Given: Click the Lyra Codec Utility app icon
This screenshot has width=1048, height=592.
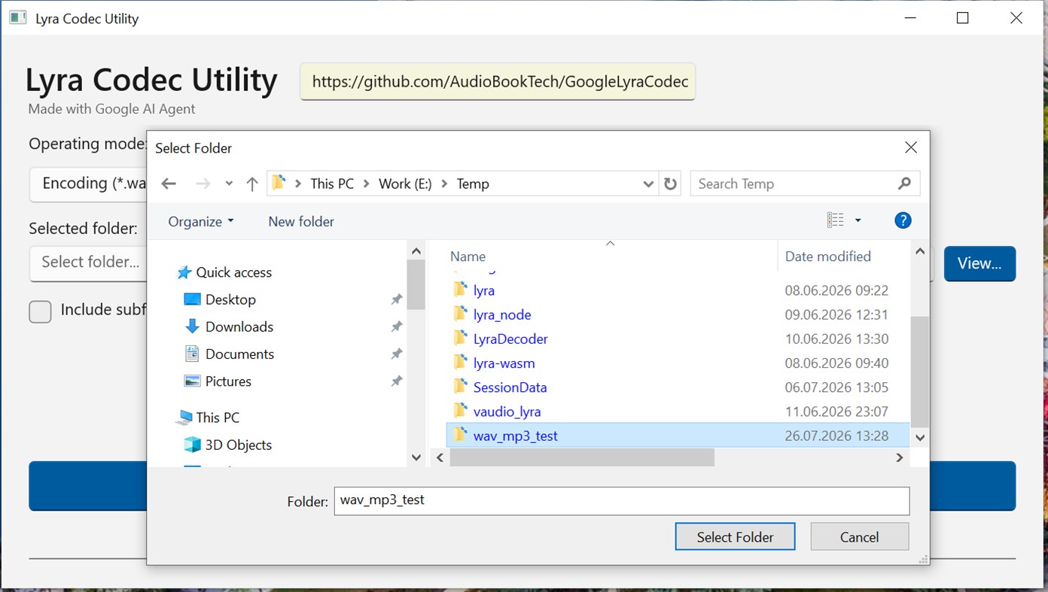Looking at the screenshot, I should point(18,18).
